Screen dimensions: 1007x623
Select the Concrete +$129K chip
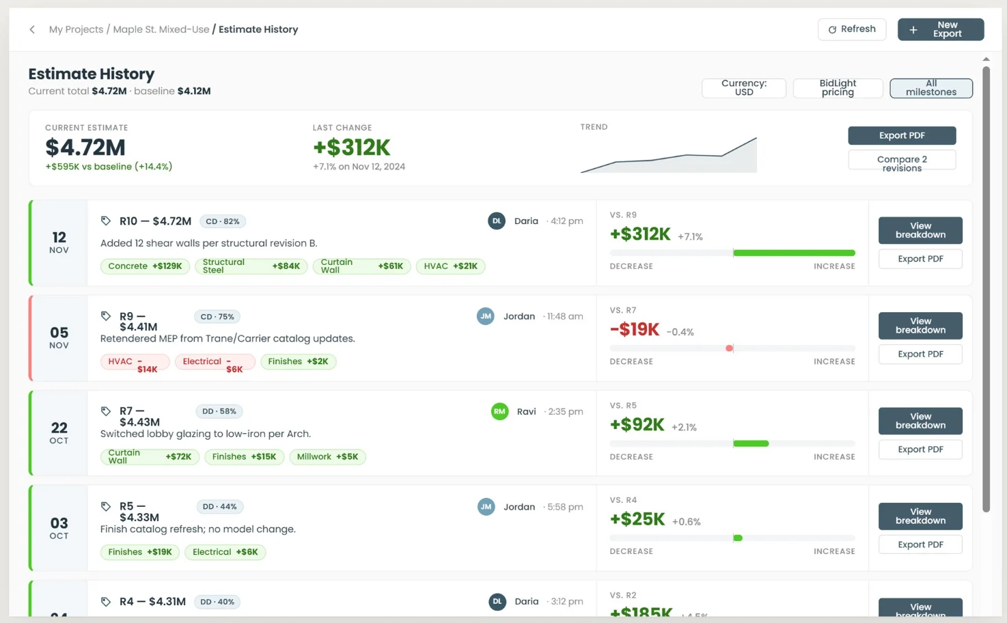pyautogui.click(x=145, y=266)
